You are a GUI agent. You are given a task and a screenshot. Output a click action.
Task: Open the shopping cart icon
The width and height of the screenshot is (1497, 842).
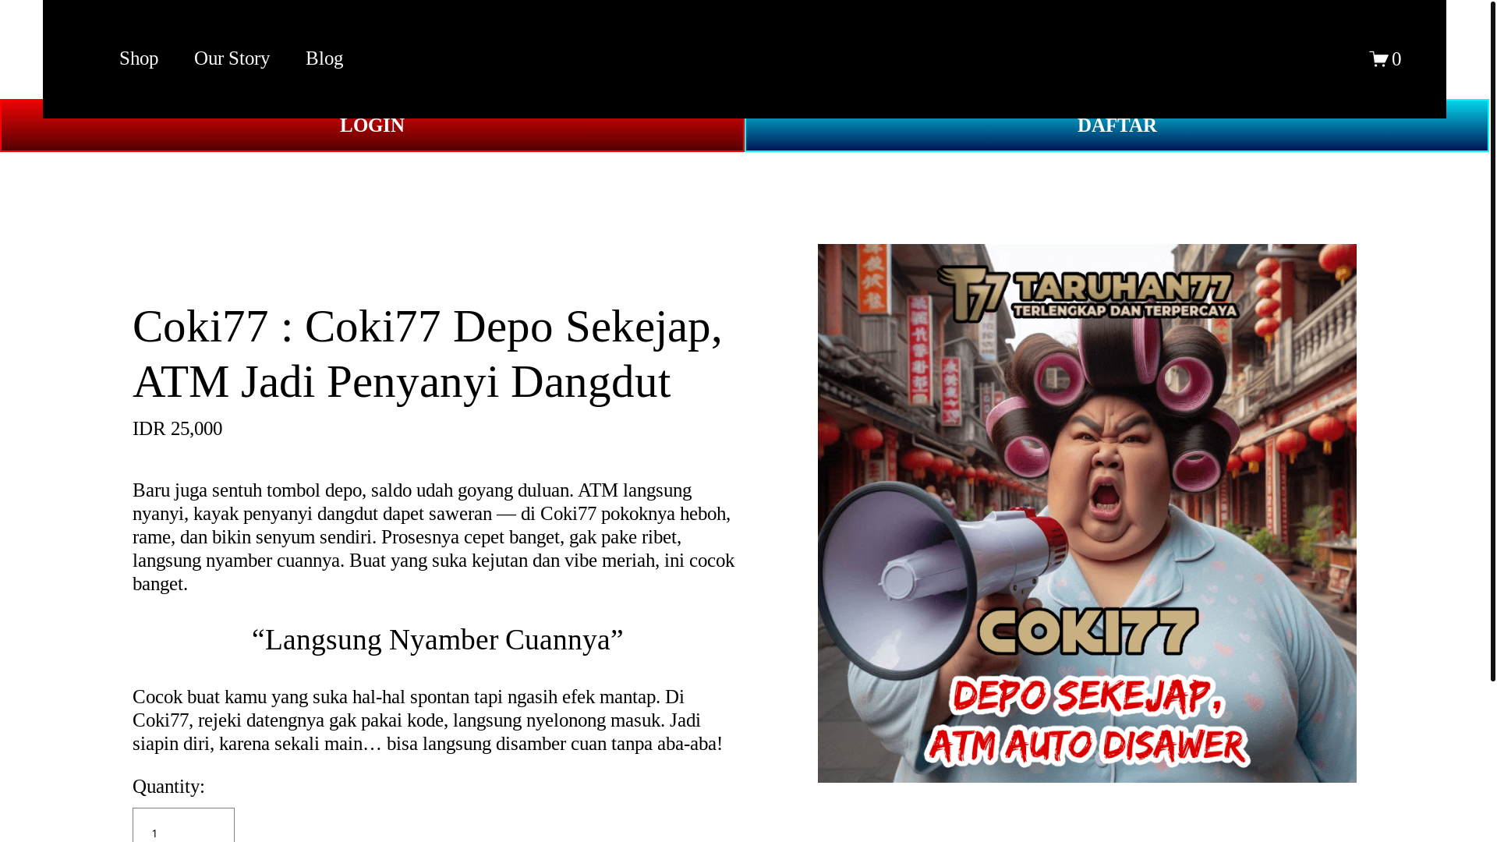pos(1385,59)
